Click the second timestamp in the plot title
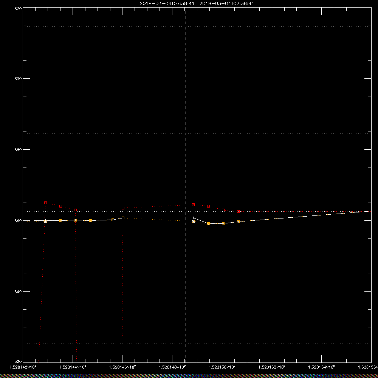Viewport: 378px width, 378px height. 226,4
